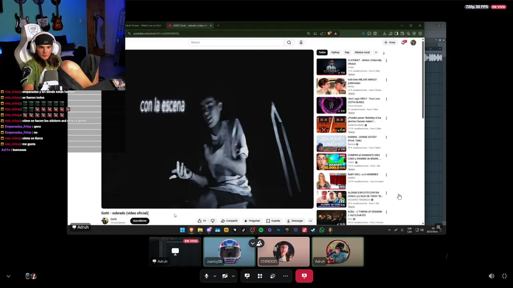The image size is (513, 288).
Task: Open camera options dropdown arrow
Action: [233, 276]
